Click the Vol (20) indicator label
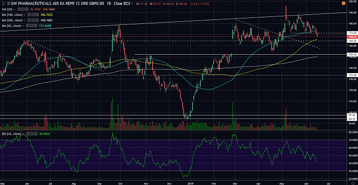358x185 pixels. (x=7, y=9)
